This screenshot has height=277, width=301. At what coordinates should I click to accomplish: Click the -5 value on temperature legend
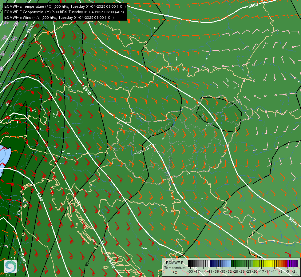(287, 272)
